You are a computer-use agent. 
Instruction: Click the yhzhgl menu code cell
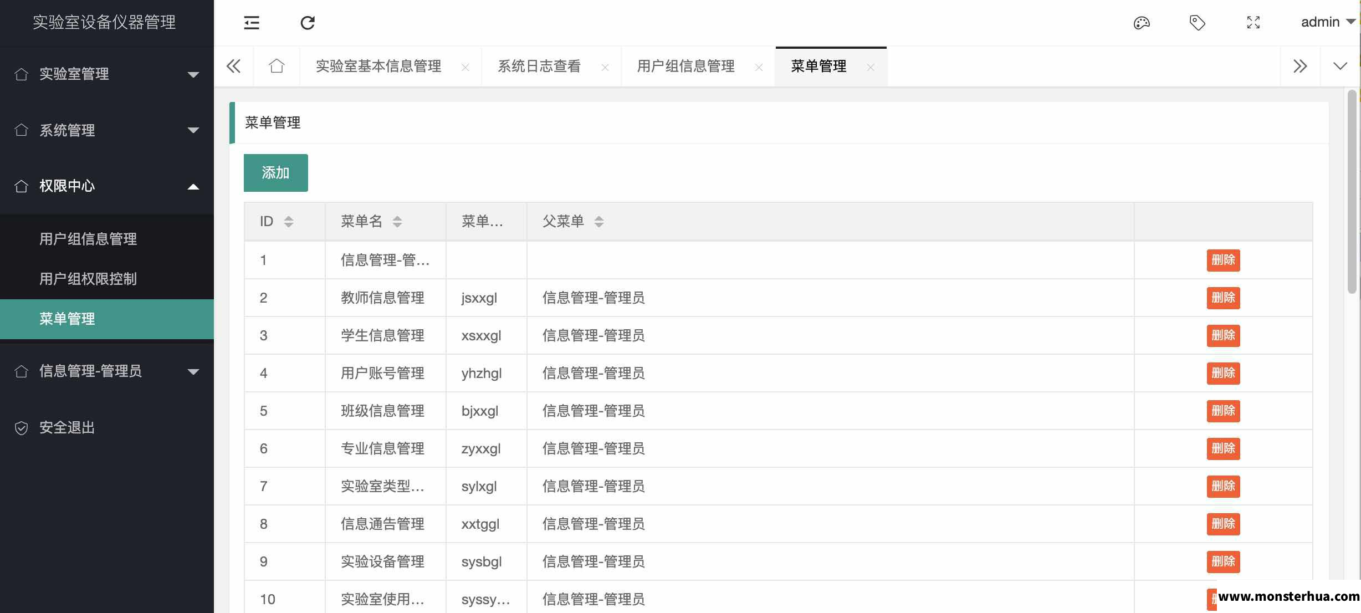tap(487, 373)
